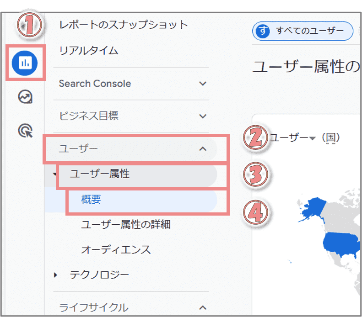Collapse the ユーザー属性 tree arrow

54,174
